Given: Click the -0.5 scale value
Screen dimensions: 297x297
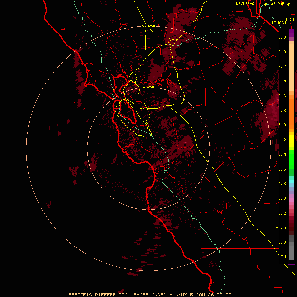Looking at the screenshot, I should 281,228.
